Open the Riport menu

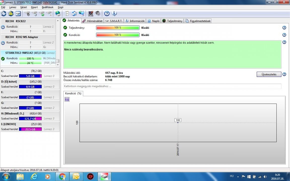point(34,7)
